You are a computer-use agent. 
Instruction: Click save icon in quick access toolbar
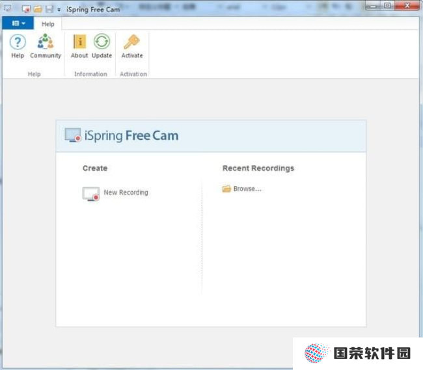point(49,9)
